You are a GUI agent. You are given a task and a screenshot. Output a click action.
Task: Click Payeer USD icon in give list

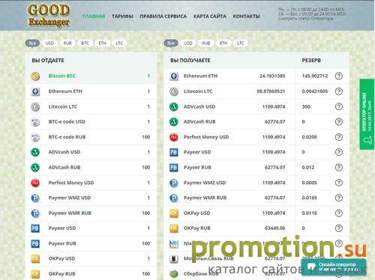(x=35, y=228)
